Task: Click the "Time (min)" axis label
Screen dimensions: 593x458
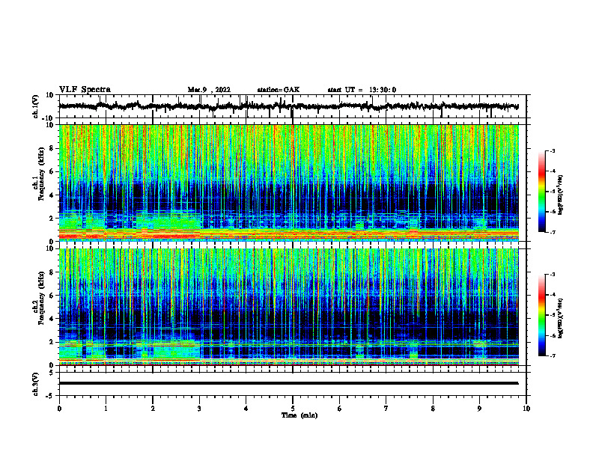Action: (299, 415)
